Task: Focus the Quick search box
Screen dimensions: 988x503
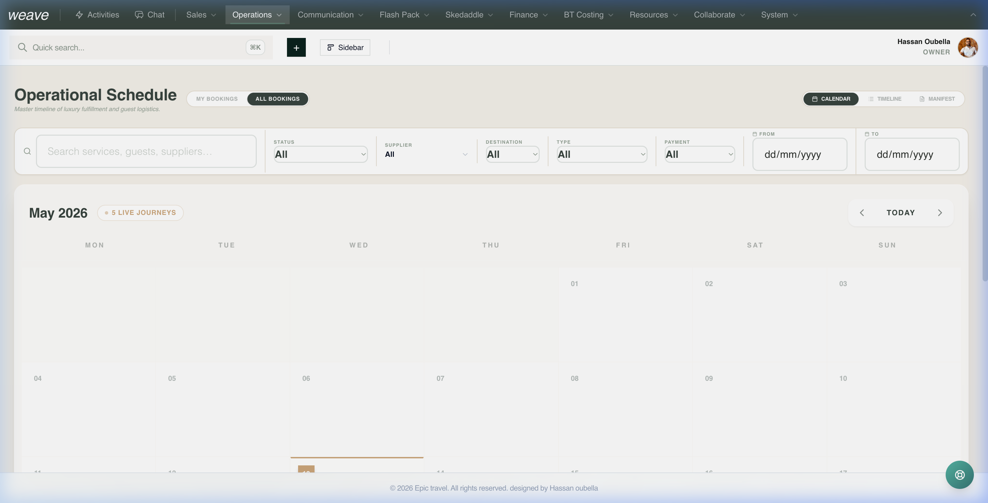Action: click(141, 47)
